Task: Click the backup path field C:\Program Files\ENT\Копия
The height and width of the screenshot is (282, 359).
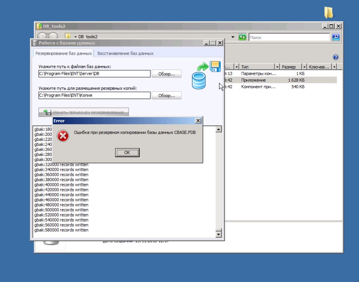Action: (94, 95)
